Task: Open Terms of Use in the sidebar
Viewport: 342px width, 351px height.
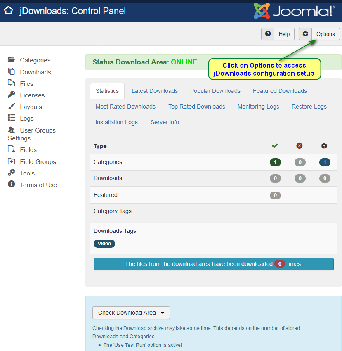Action: (x=38, y=185)
